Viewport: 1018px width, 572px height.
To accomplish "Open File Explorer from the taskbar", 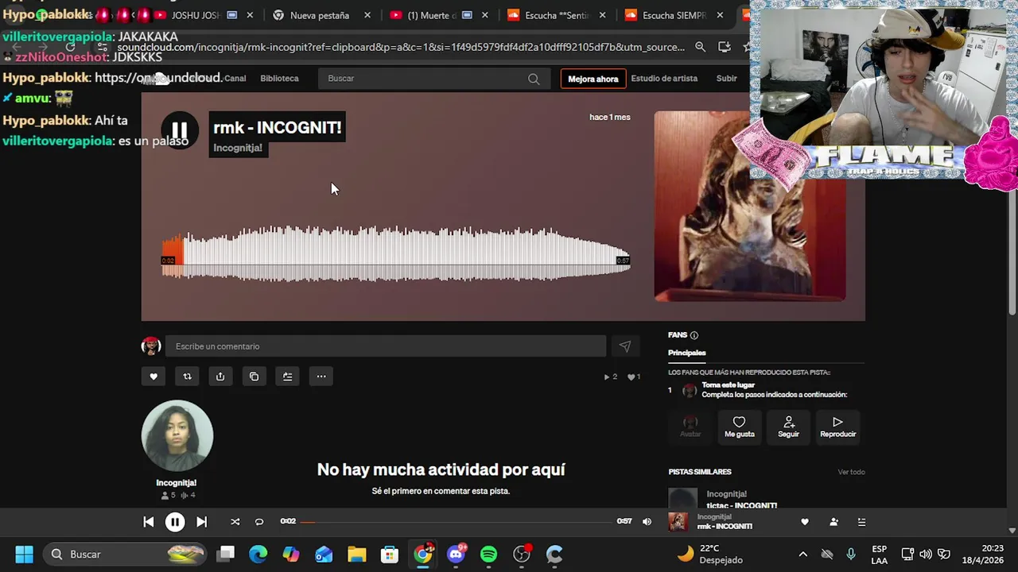I will tap(356, 554).
